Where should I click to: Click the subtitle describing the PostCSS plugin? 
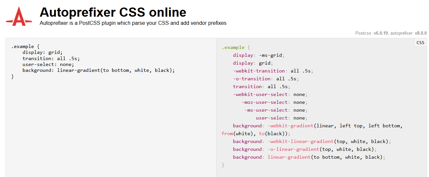(133, 23)
